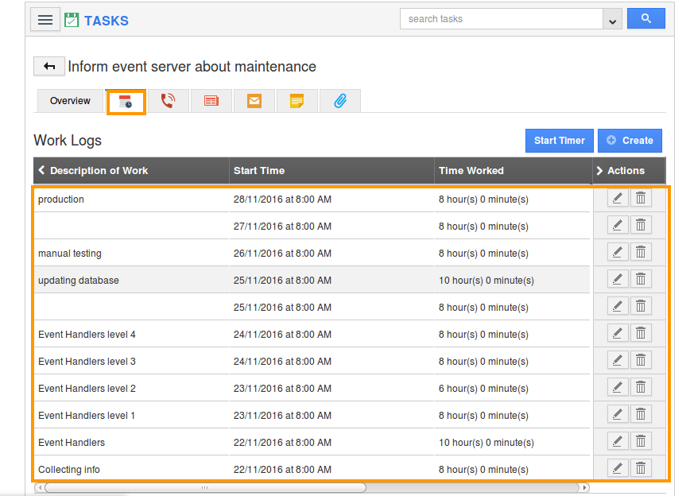Screen dimensions: 690x496
Task: Open the hamburger navigation menu
Action: click(45, 18)
